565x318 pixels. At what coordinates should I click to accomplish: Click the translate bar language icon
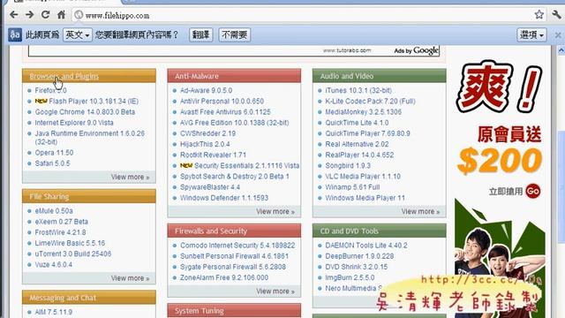(x=15, y=35)
